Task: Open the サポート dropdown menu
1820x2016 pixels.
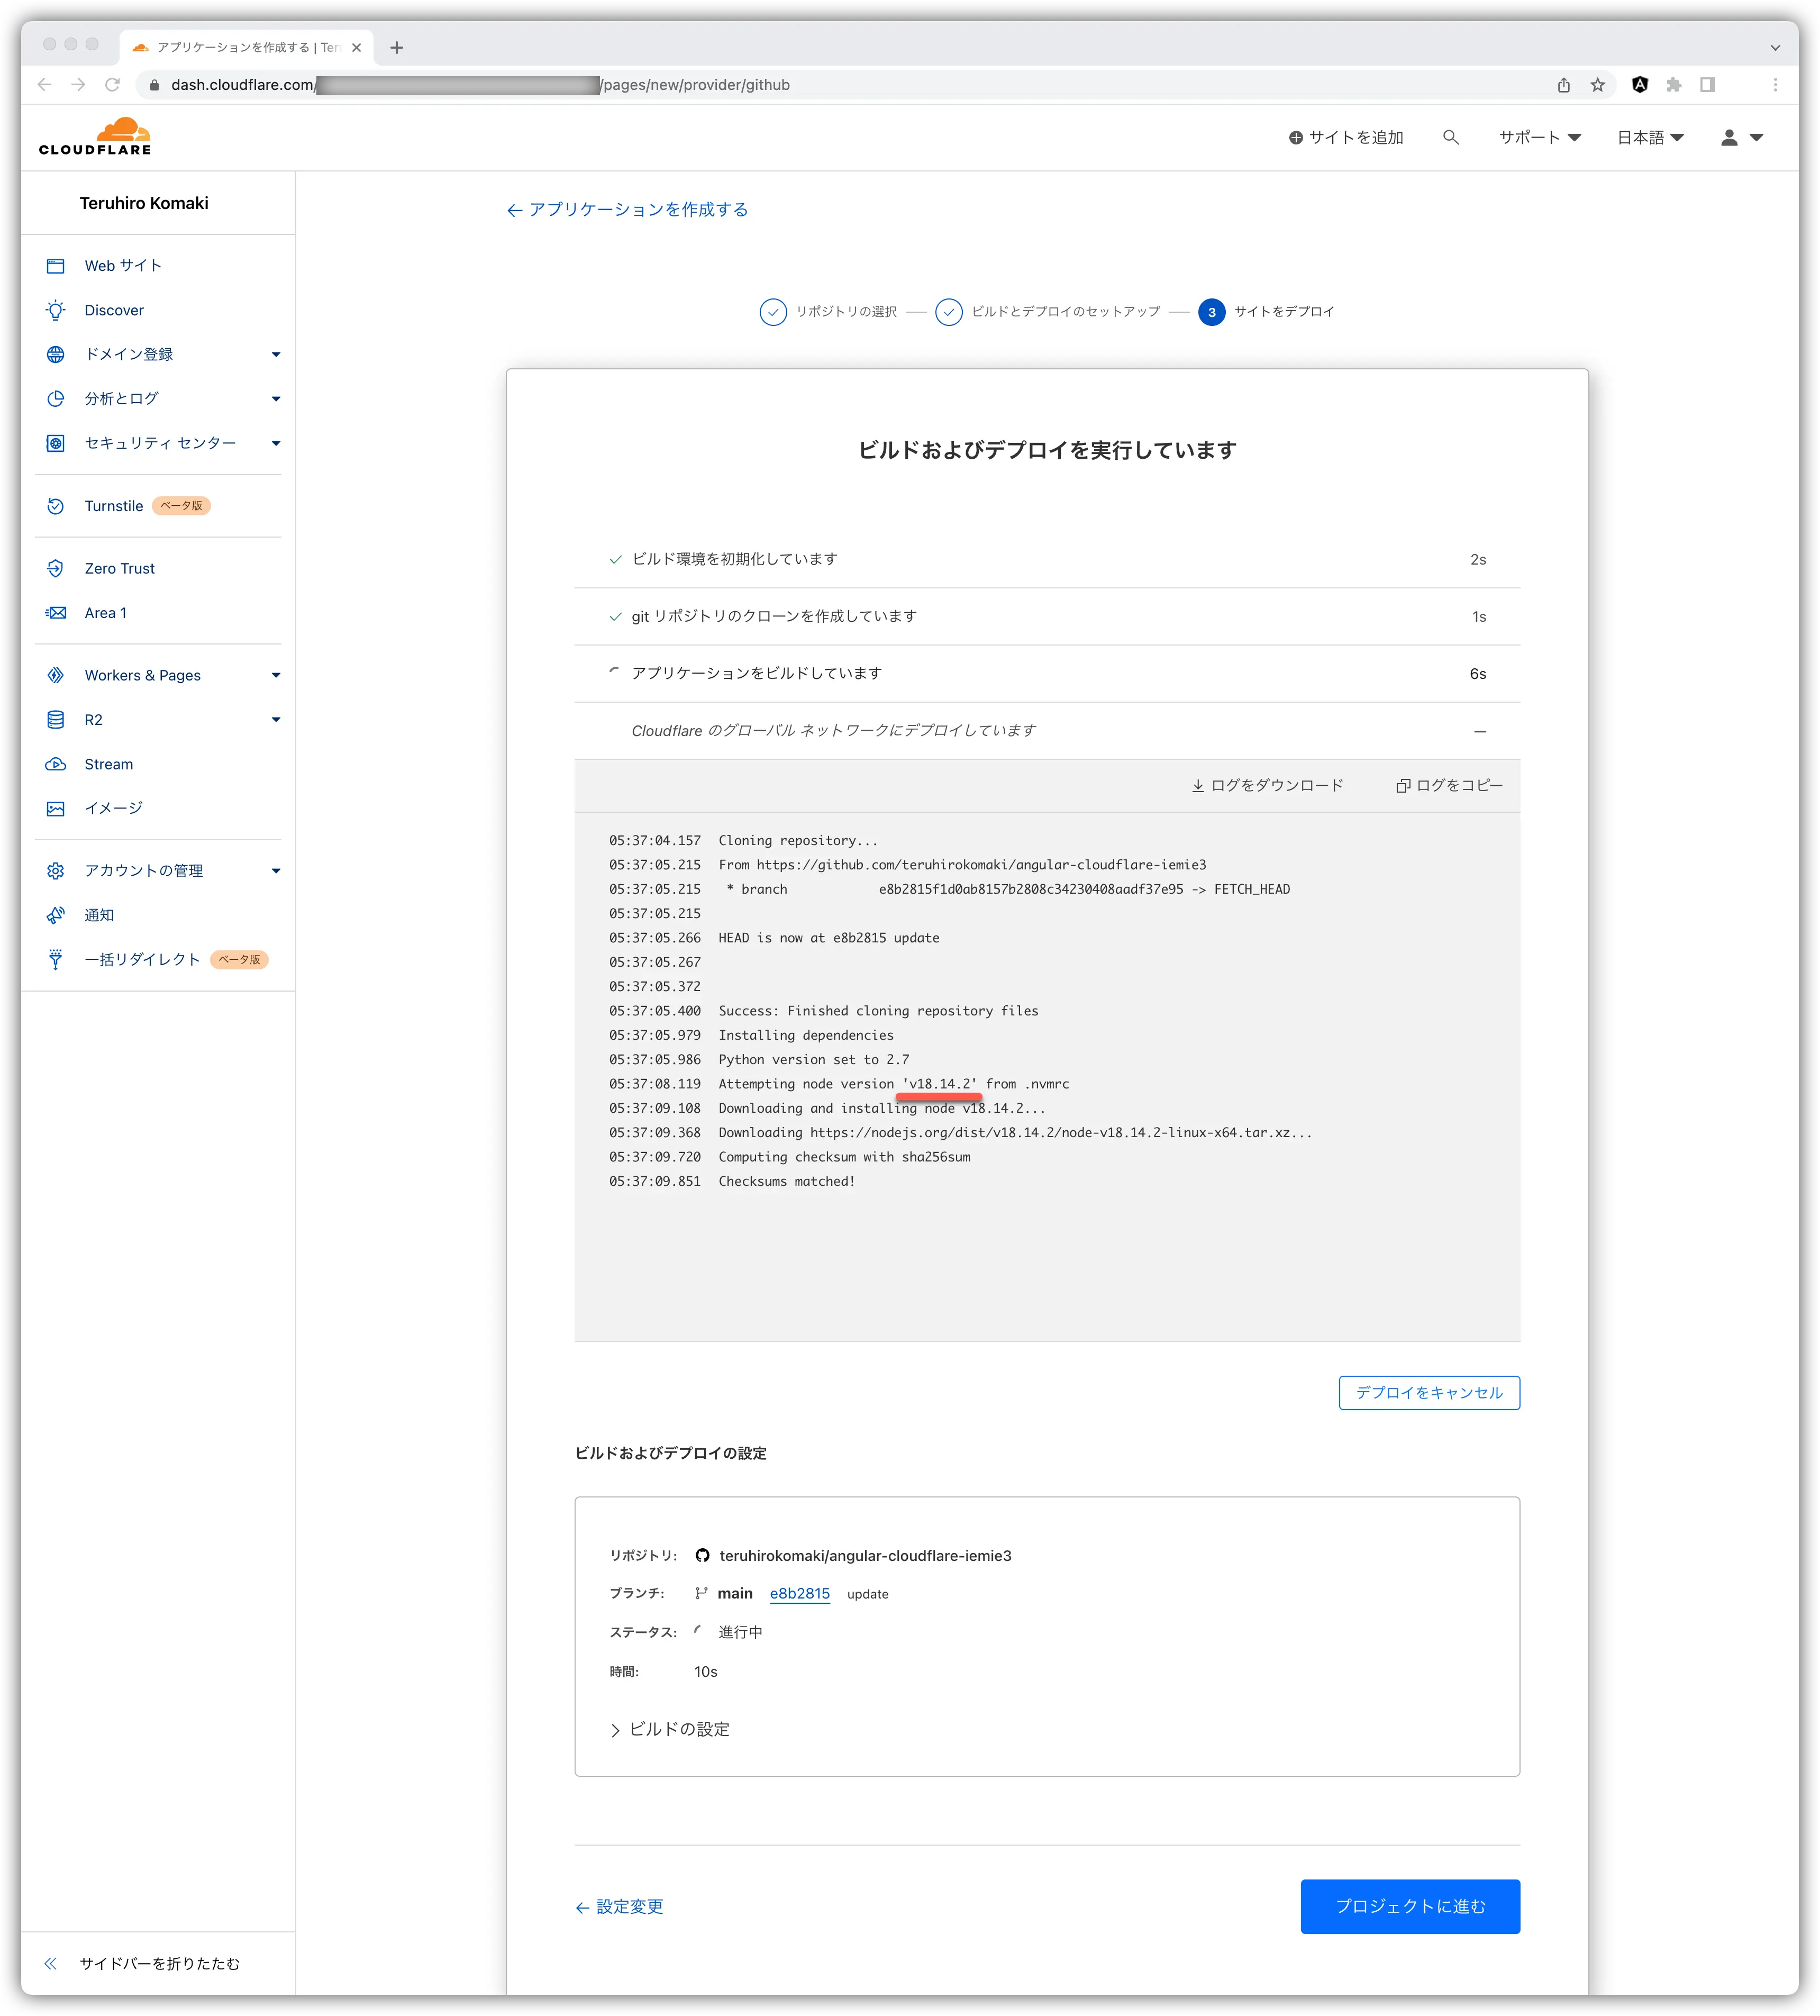Action: (x=1538, y=136)
